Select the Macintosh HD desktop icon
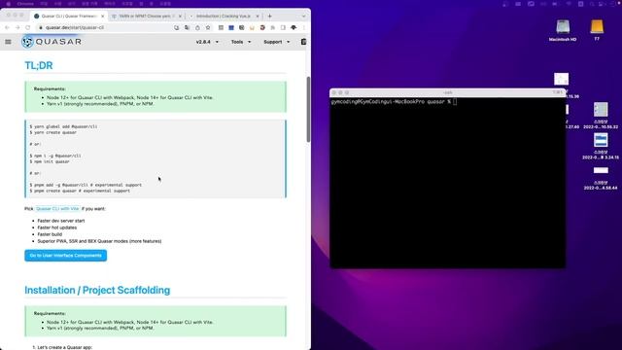The height and width of the screenshot is (350, 622). [x=563, y=30]
